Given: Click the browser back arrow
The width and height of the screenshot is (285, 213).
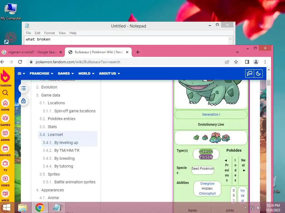Looking at the screenshot, I should 2,62.
